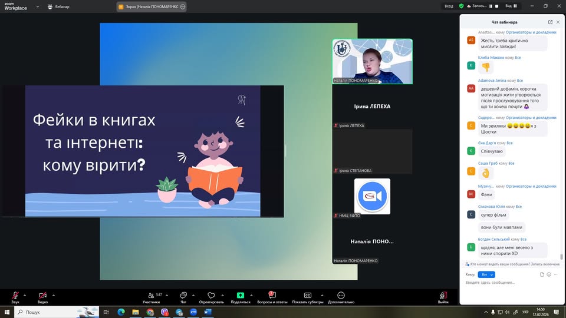Toggle the Чат panel from the toolbar
Viewport: 566px width, 318px height.
[x=183, y=296]
